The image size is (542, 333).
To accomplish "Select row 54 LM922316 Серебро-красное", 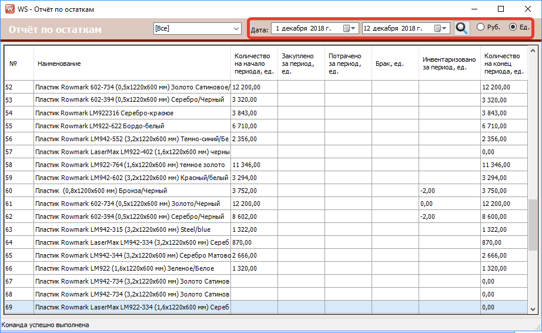I will pos(266,113).
